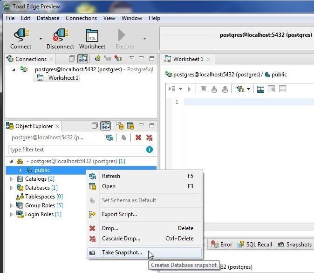Click the Disconnect toolbar button

pos(60,39)
